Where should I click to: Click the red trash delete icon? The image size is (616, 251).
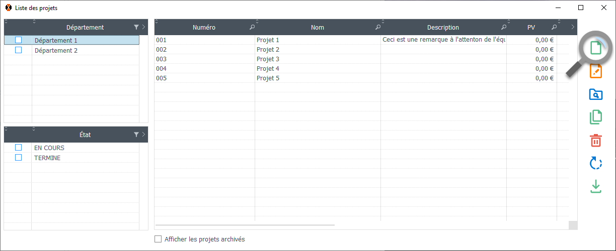click(x=595, y=140)
